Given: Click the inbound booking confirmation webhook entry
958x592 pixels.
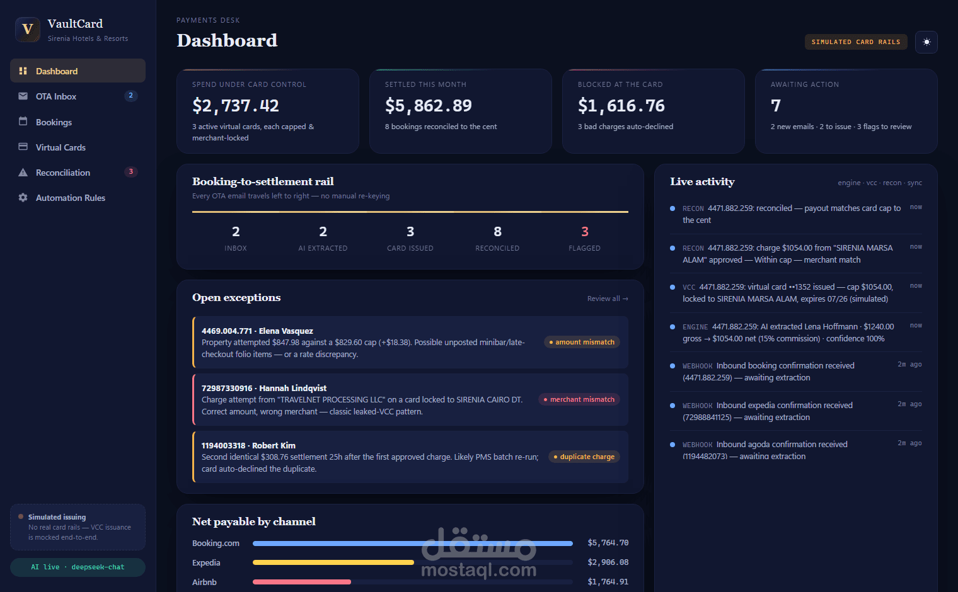Looking at the screenshot, I should (x=796, y=372).
